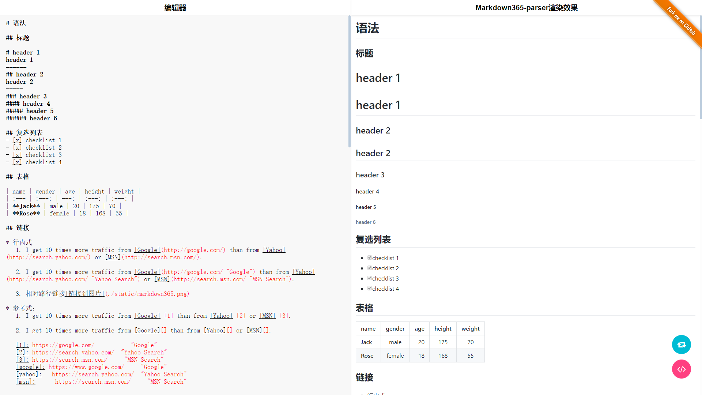Click the Markdown365-parser渲染效果 panel title

[x=526, y=8]
